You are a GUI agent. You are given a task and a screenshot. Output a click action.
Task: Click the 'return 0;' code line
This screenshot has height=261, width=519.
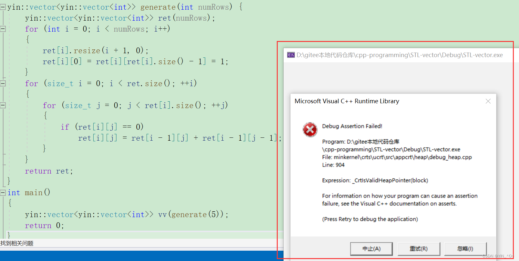[x=45, y=226]
